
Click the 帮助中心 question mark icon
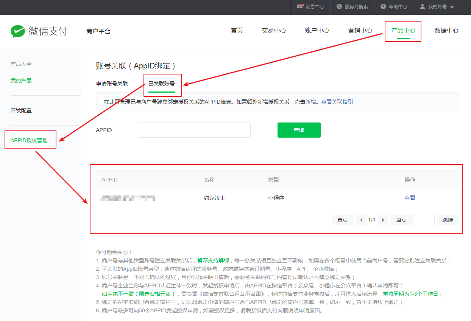tap(383, 6)
